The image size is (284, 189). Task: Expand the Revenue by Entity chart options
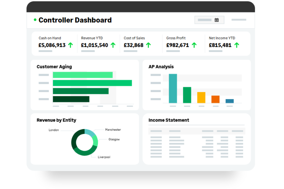(x=56, y=120)
